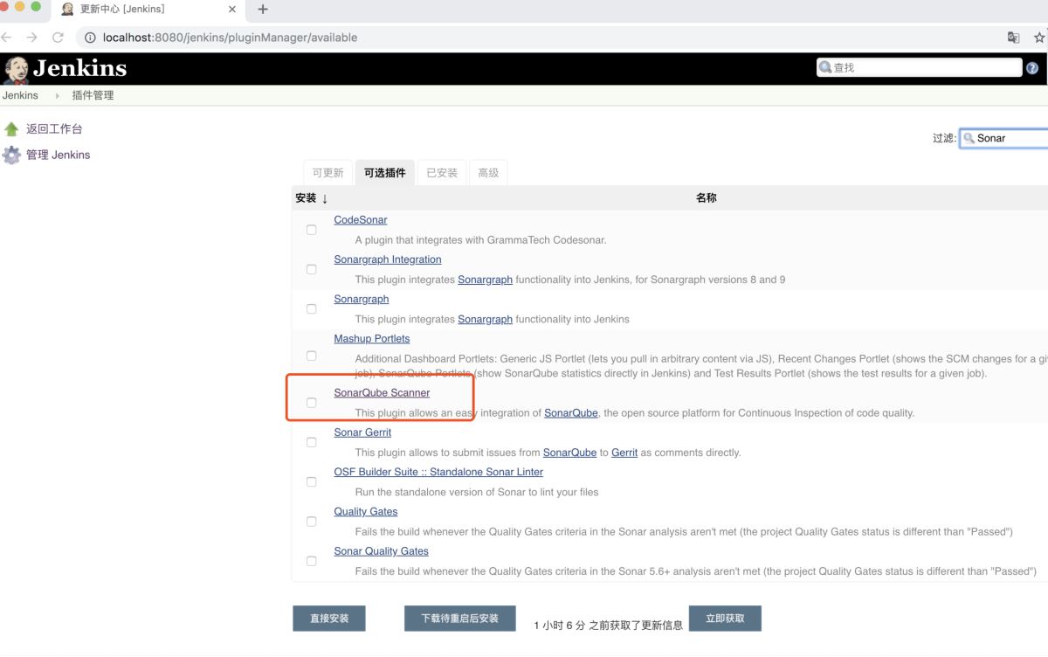Check OSF Builder Suite Sonar Linter checkbox
Viewport: 1048px width, 657px height.
click(311, 481)
